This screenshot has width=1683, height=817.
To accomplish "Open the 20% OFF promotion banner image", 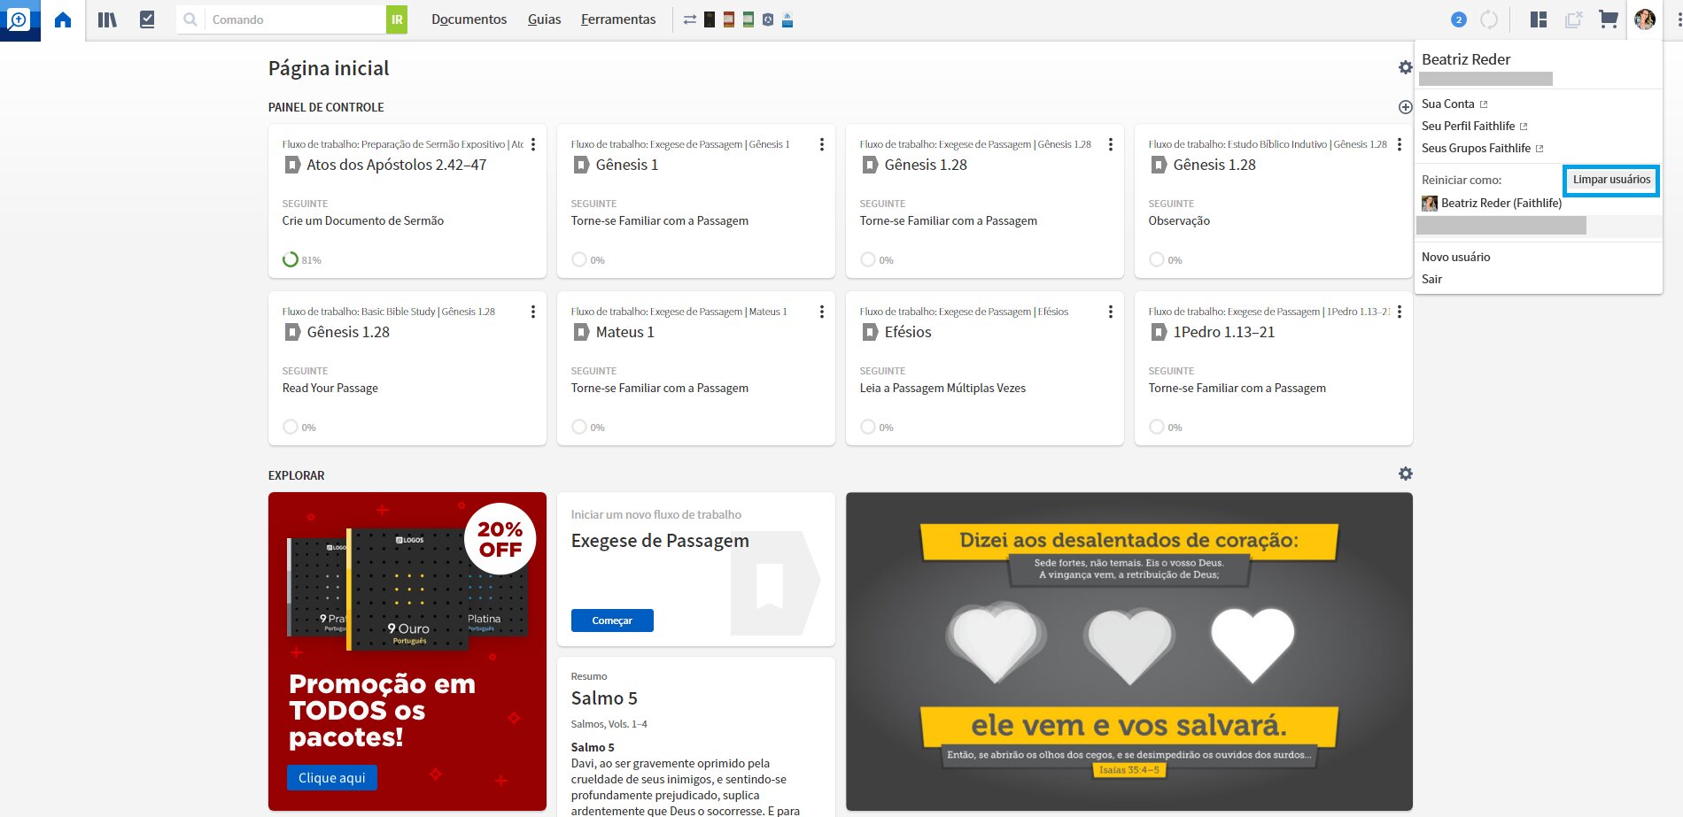I will 407,651.
